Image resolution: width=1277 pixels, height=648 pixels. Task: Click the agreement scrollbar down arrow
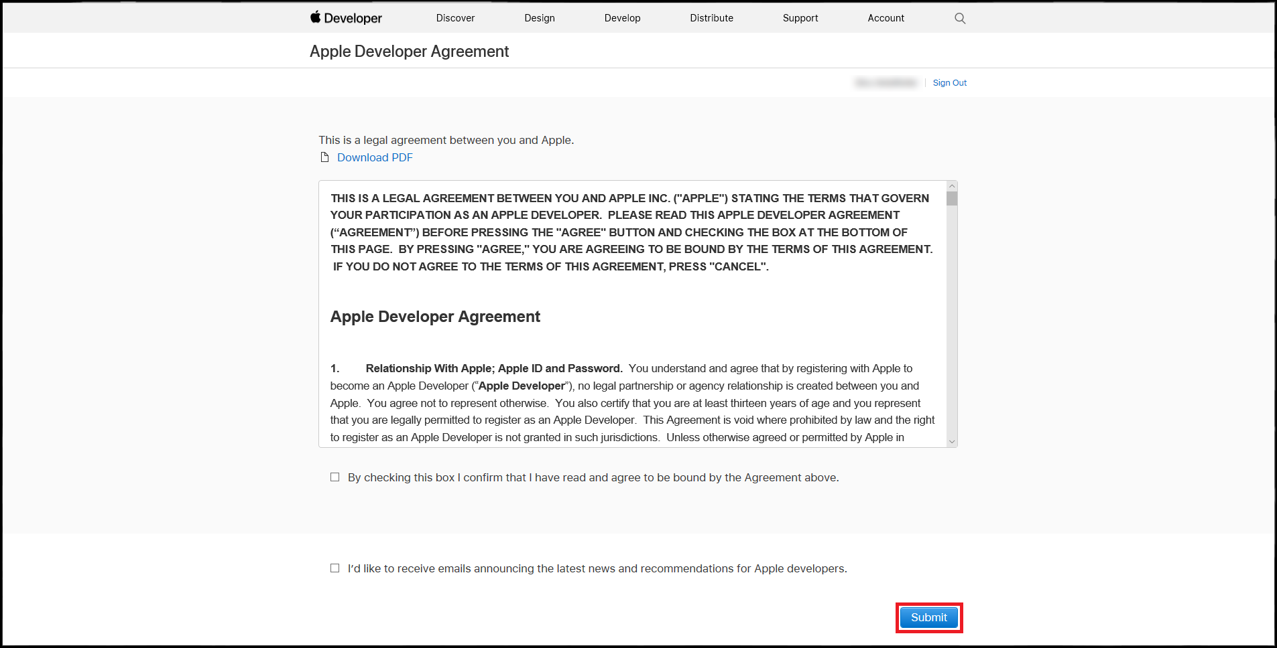[x=952, y=442]
